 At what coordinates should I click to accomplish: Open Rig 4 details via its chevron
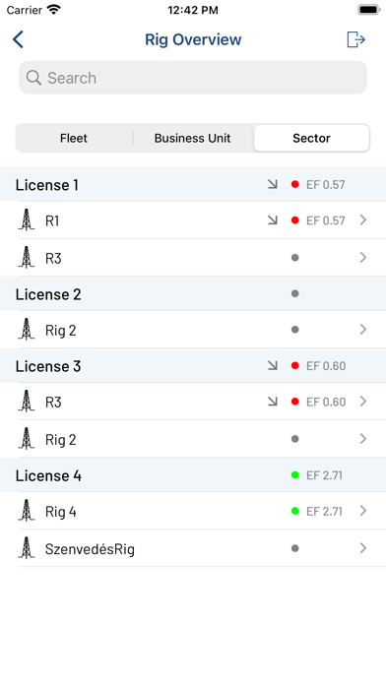click(363, 511)
